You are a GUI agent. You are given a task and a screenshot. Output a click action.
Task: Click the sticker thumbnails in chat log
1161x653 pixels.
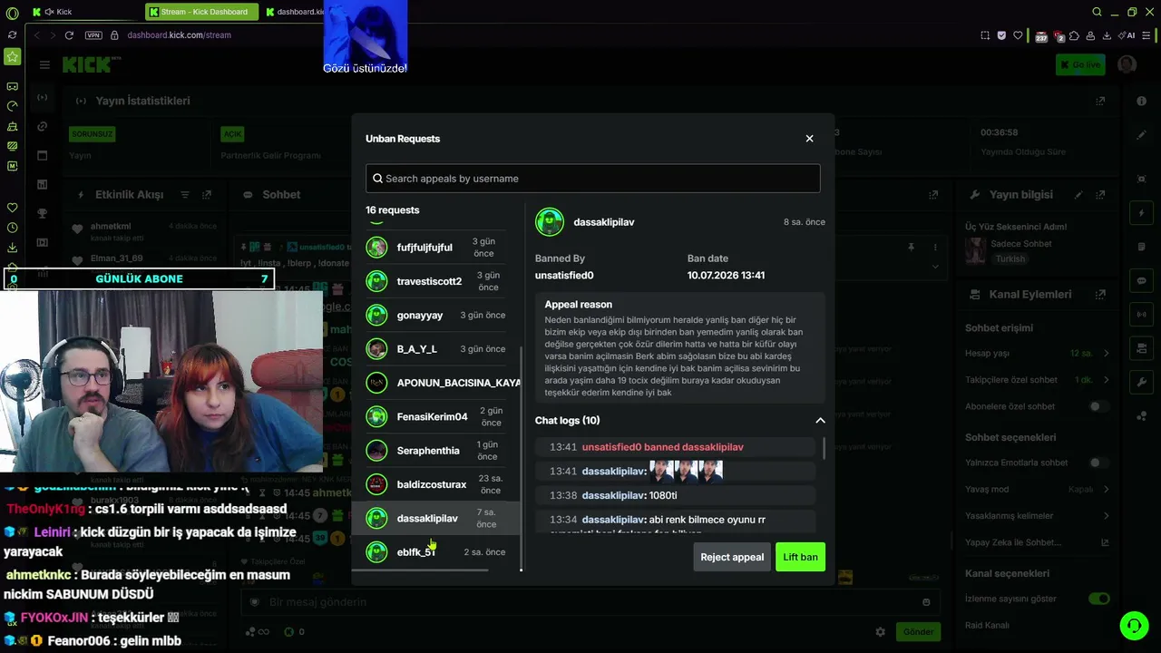point(686,471)
